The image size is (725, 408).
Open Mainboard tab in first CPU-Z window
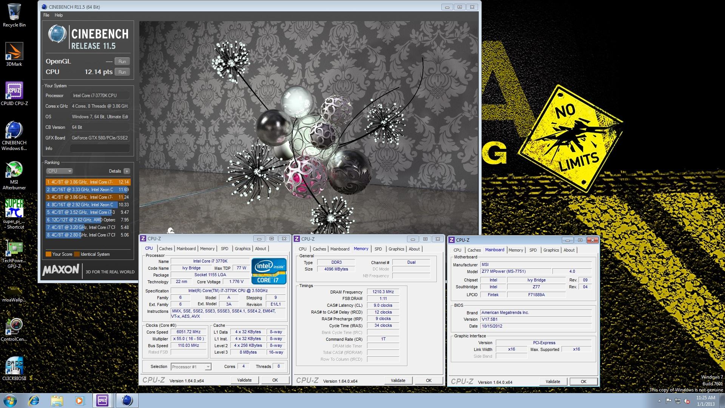(186, 249)
